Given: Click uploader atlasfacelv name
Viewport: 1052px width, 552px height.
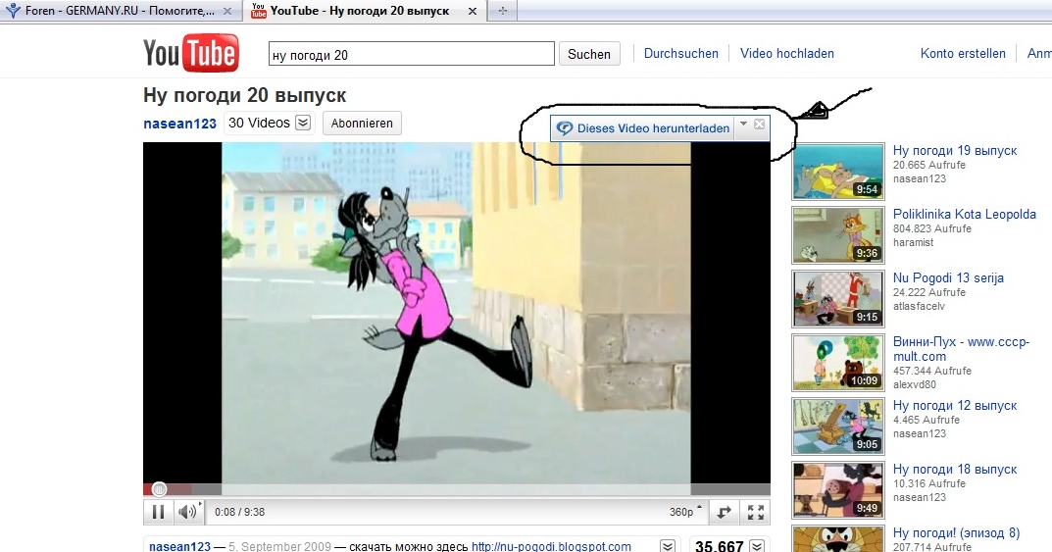Looking at the screenshot, I should click(919, 307).
